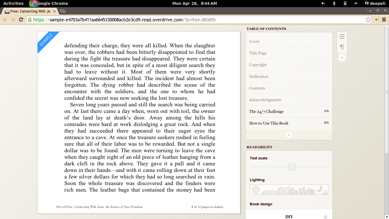Click the paragraph mark icon in sidebar
This screenshot has width=389, height=219.
342,47
